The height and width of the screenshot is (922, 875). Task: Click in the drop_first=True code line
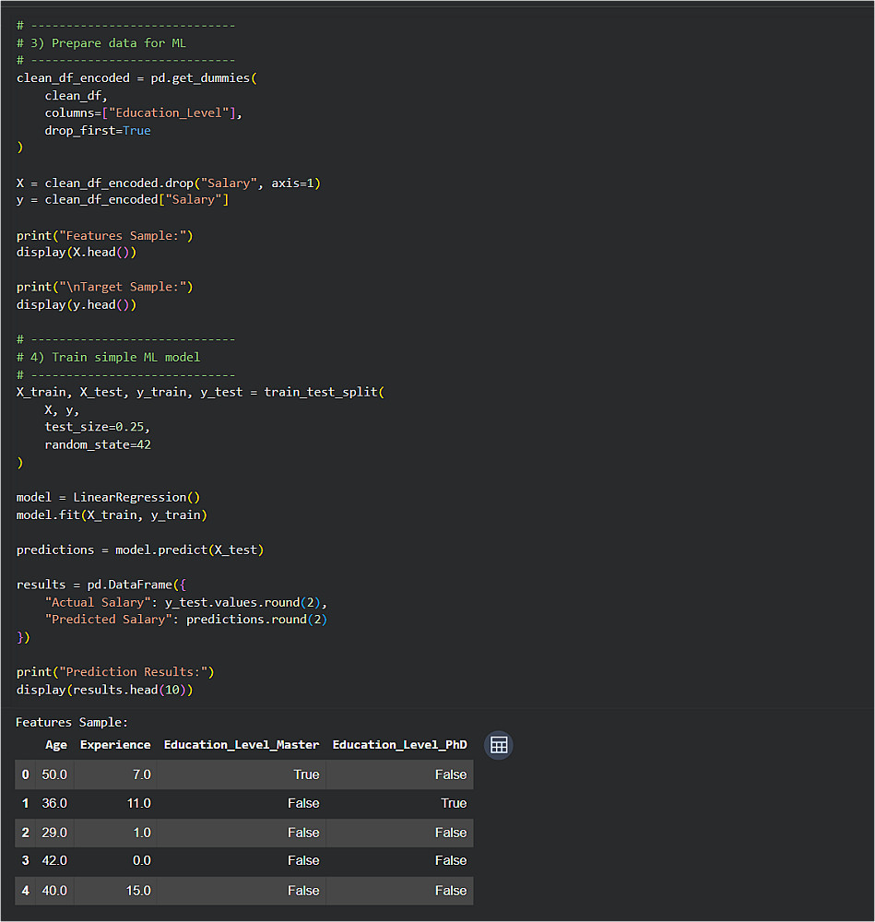pyautogui.click(x=98, y=131)
